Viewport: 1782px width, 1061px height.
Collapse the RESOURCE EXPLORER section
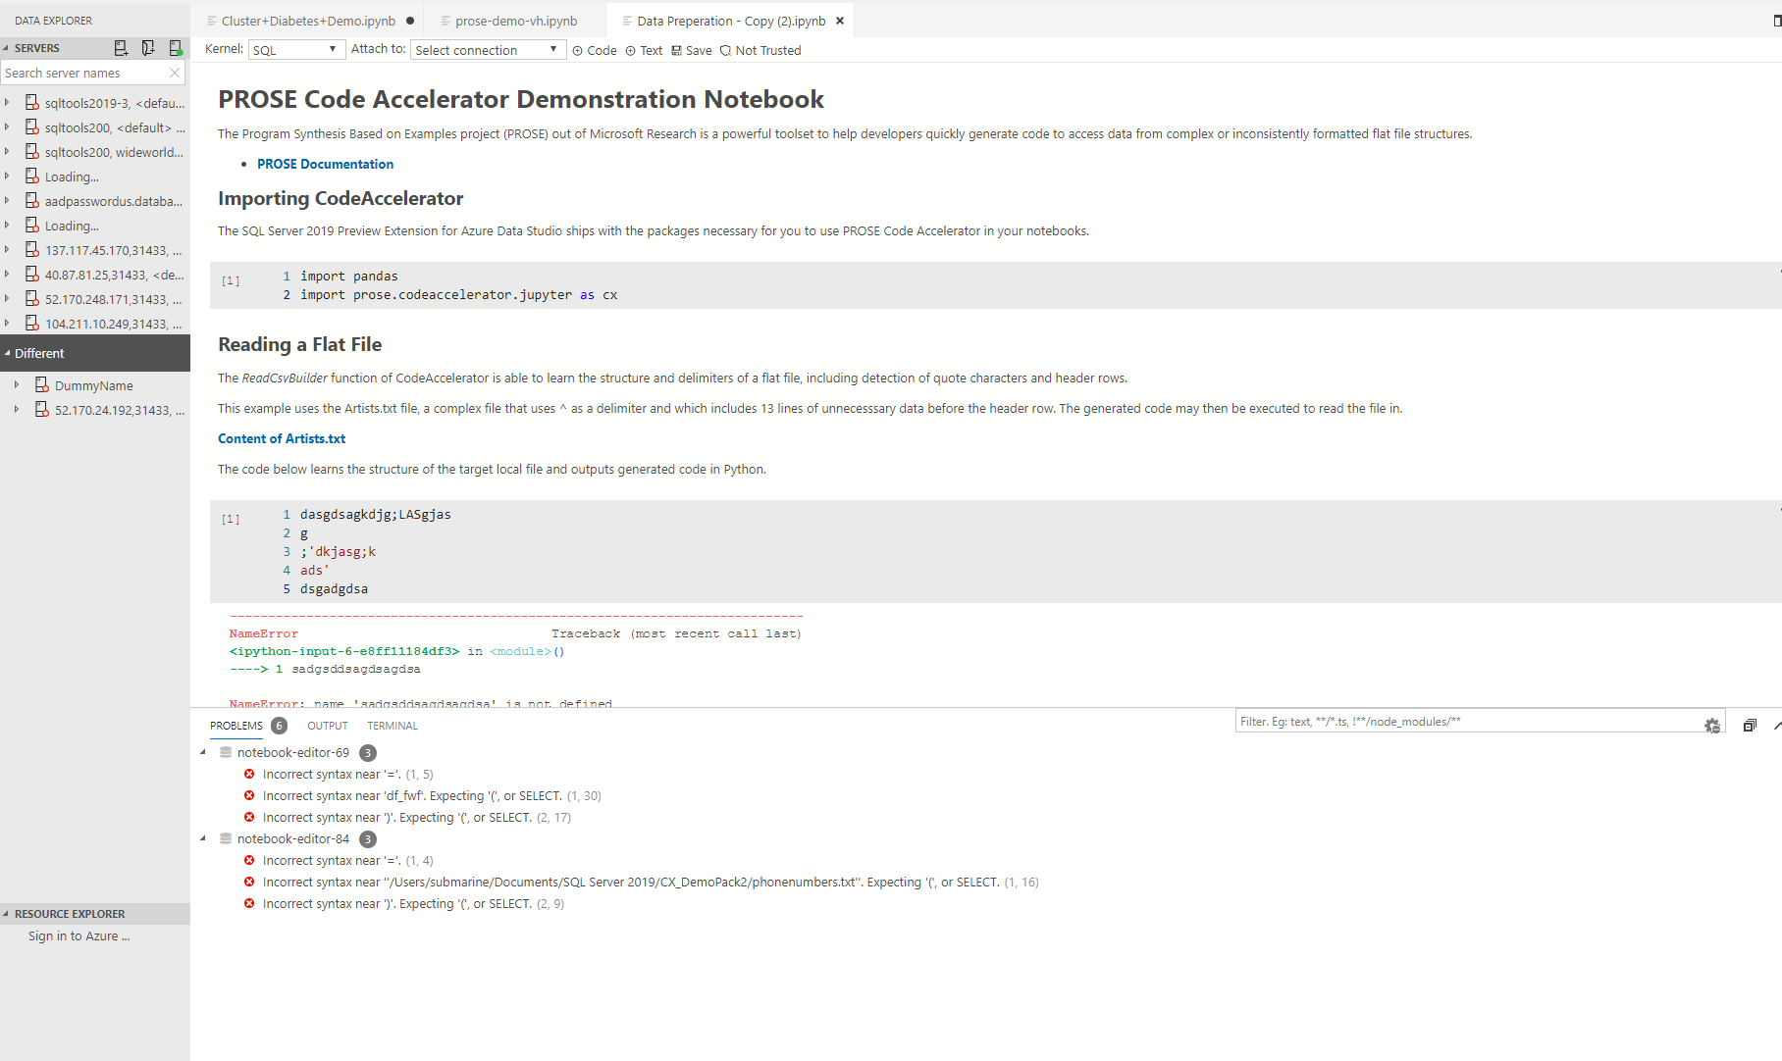pos(95,913)
